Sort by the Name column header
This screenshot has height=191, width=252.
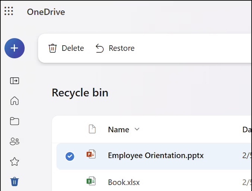118,130
